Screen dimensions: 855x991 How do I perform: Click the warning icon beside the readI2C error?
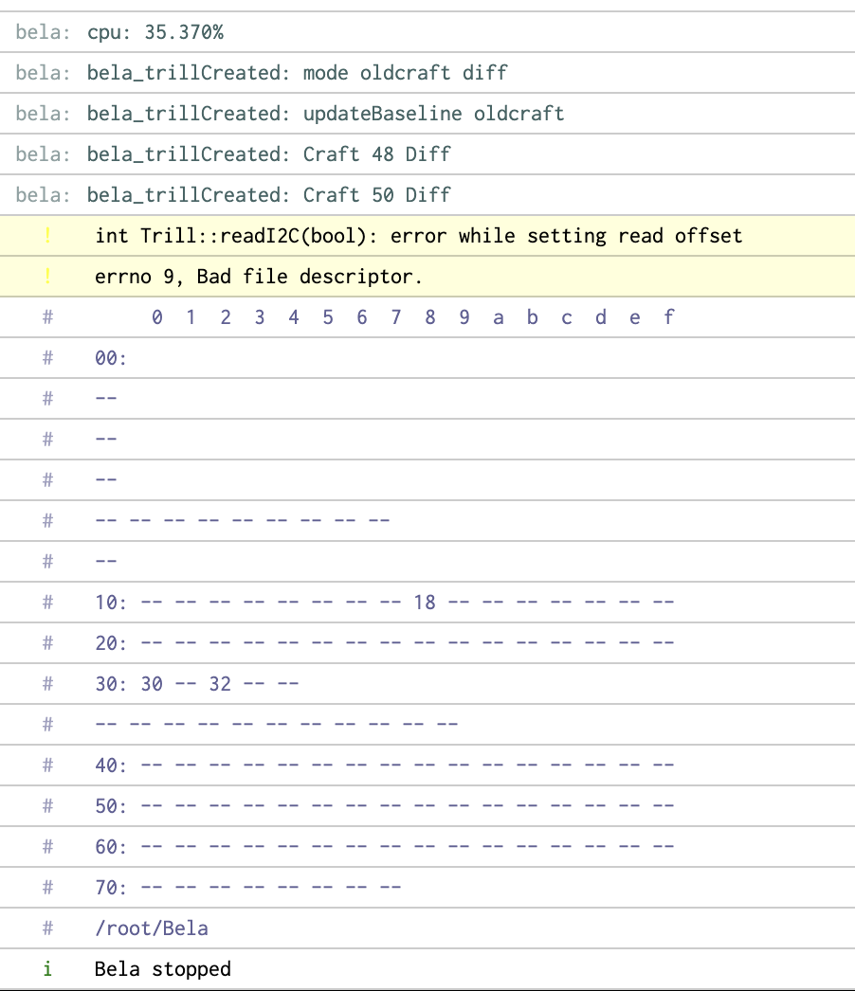pos(46,236)
